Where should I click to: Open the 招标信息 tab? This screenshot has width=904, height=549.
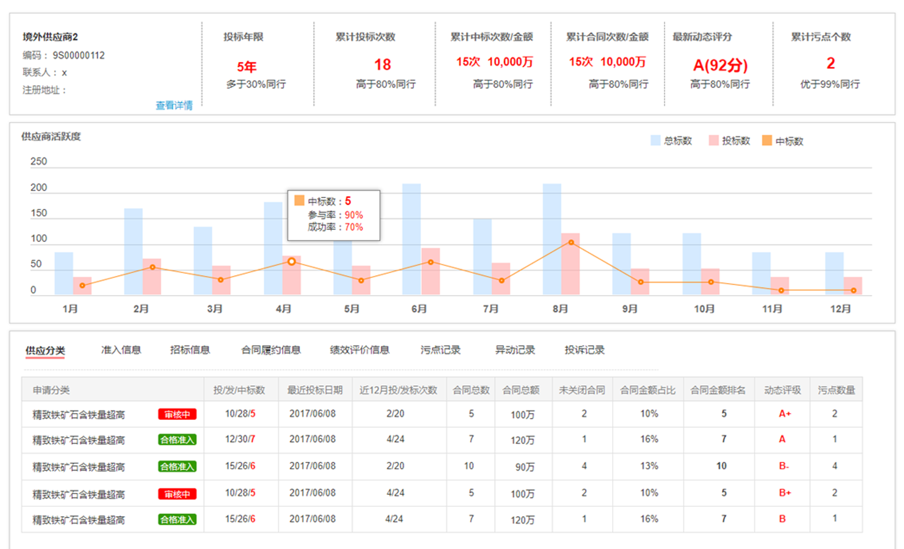(190, 350)
